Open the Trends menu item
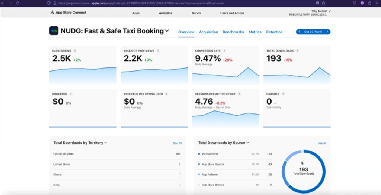This screenshot has width=381, height=195. pyautogui.click(x=196, y=13)
